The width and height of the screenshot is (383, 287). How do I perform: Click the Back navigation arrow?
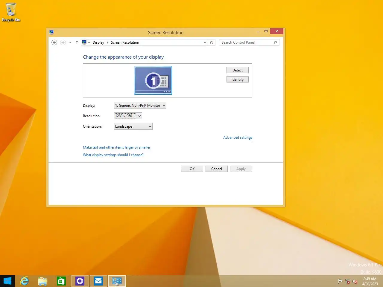pyautogui.click(x=54, y=42)
